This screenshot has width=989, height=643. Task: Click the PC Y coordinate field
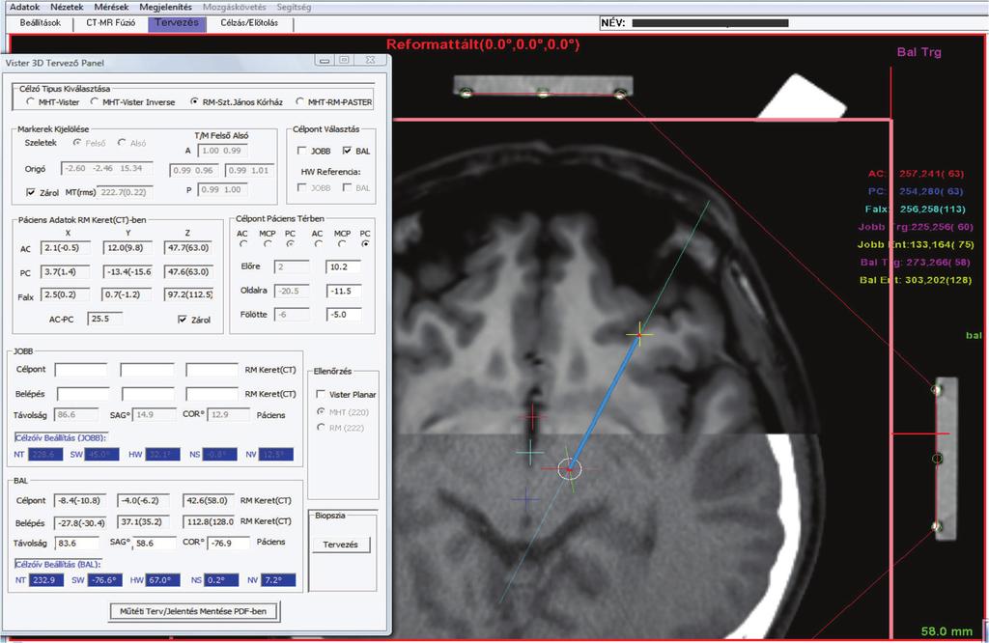(128, 271)
